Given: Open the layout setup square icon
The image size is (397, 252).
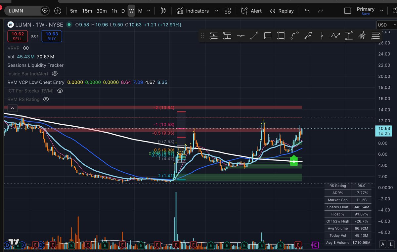Looking at the screenshot, I should coord(347,11).
